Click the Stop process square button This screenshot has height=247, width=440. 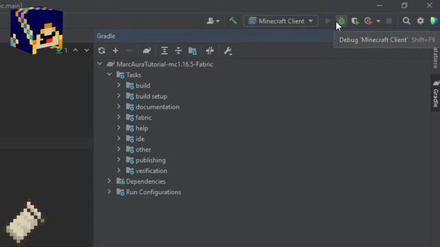(x=389, y=21)
